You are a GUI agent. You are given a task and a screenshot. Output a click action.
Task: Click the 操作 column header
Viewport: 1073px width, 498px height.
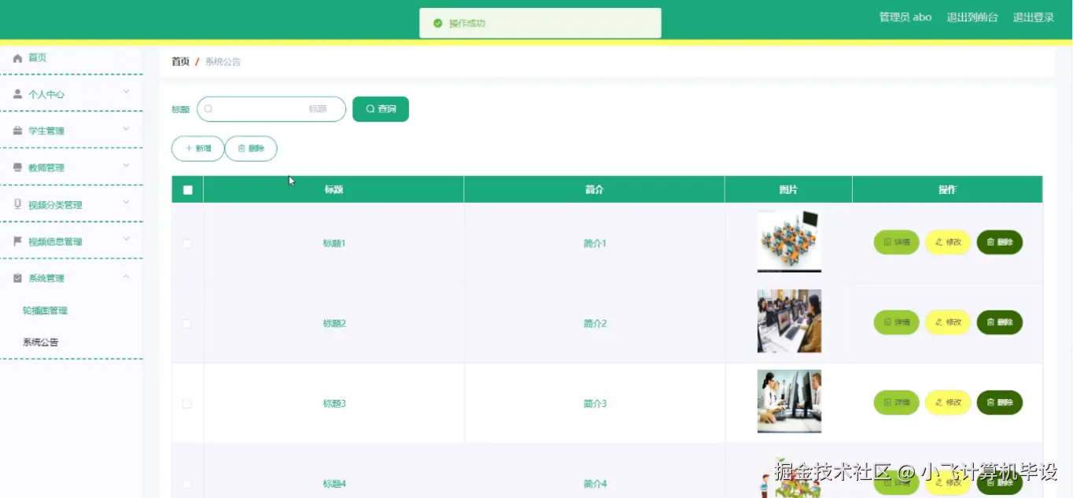(x=947, y=189)
